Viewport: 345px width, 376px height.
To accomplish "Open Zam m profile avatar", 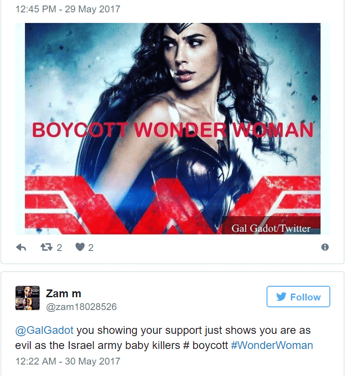I will pos(28,298).
